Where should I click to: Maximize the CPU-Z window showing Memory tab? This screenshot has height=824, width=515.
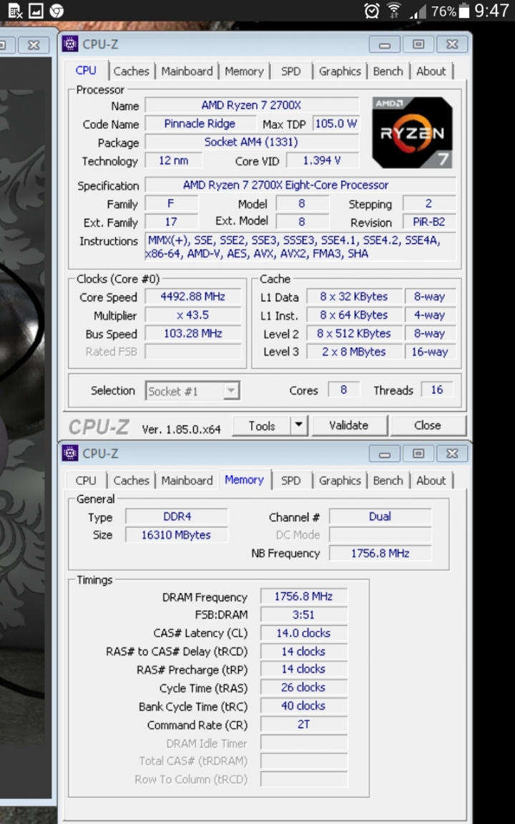[x=418, y=453]
